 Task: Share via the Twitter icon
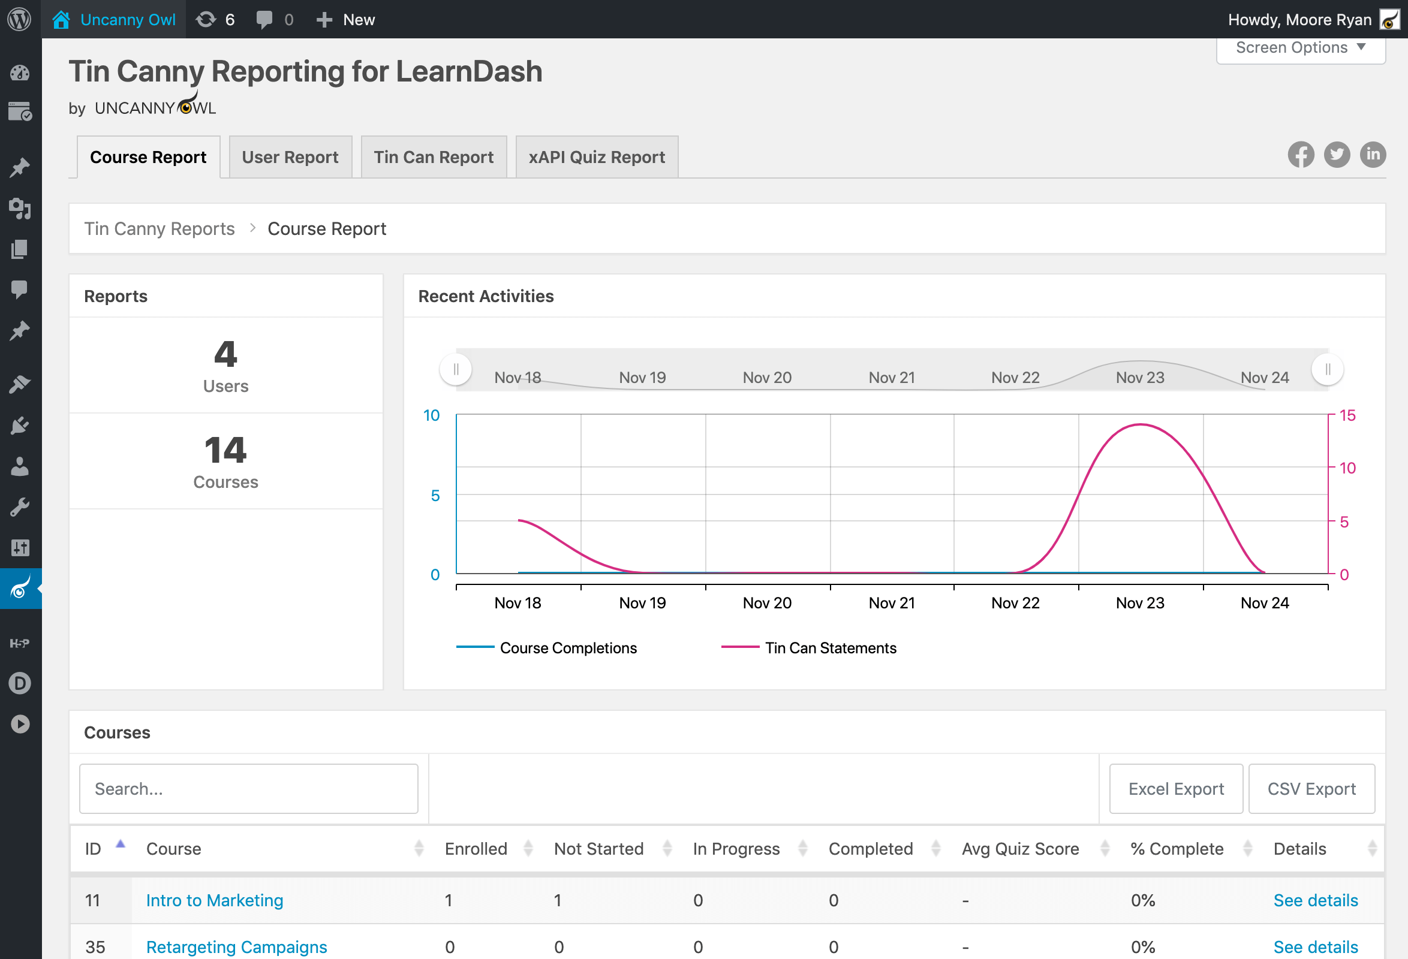[x=1337, y=155]
